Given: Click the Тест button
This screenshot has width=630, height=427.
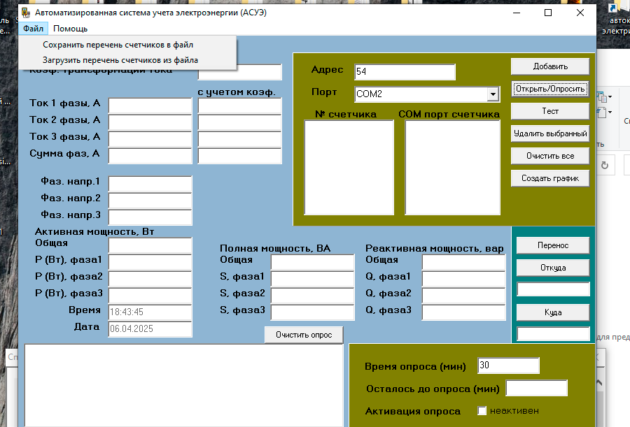Looking at the screenshot, I should pos(550,111).
